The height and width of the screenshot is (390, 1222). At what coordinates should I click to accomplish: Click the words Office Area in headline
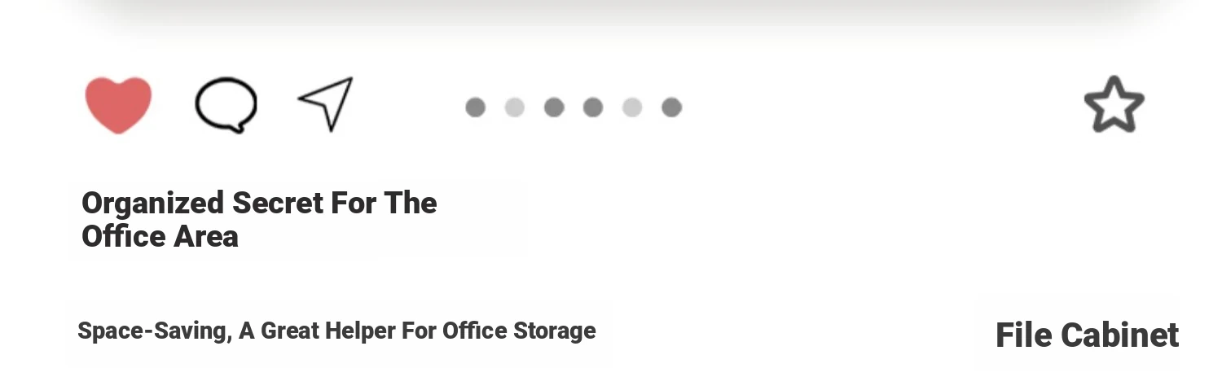160,237
